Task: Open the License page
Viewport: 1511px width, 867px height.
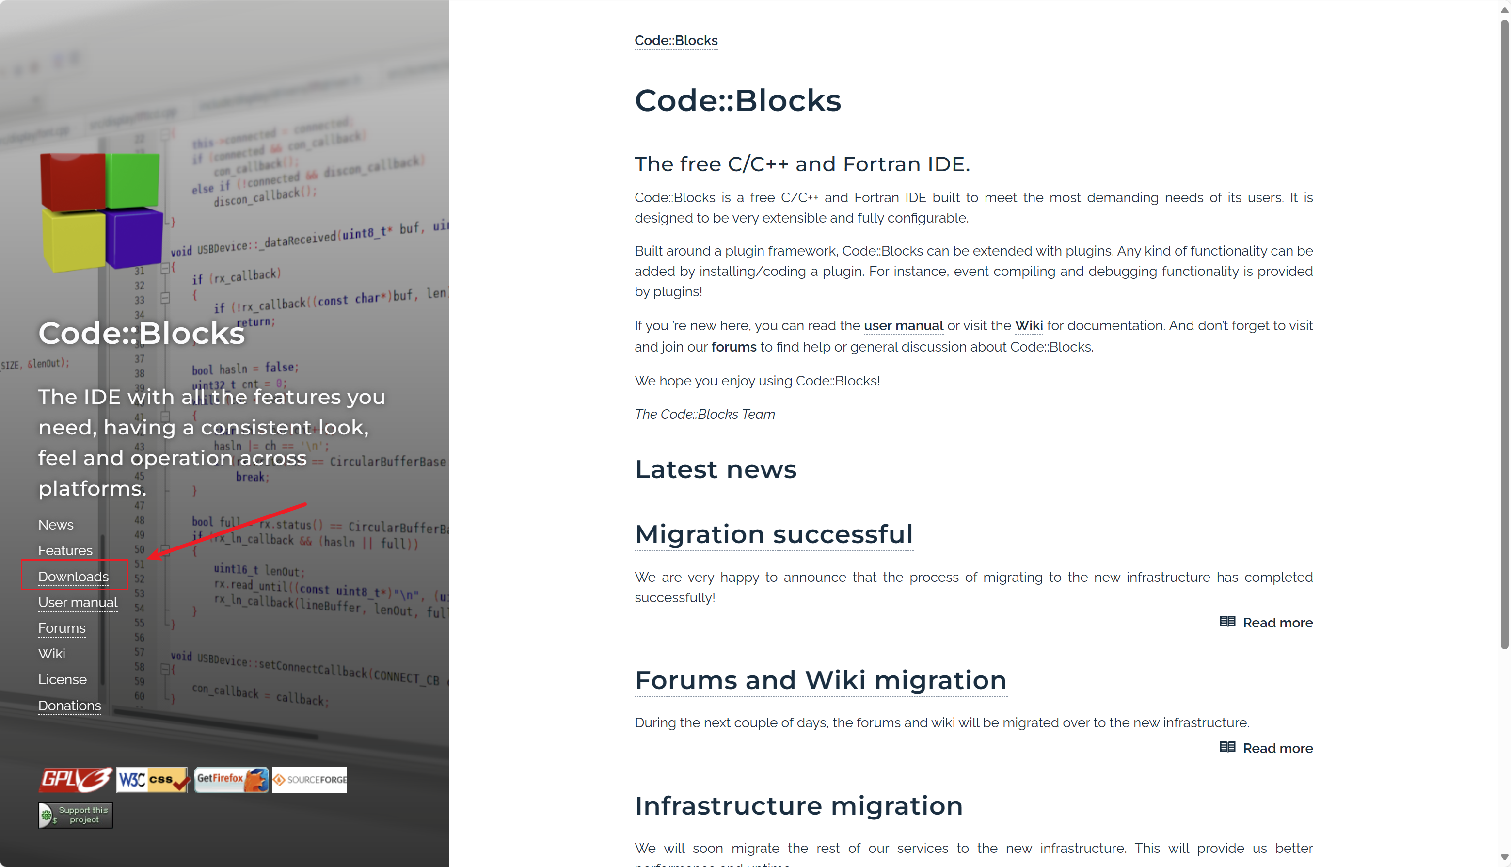Action: [62, 679]
